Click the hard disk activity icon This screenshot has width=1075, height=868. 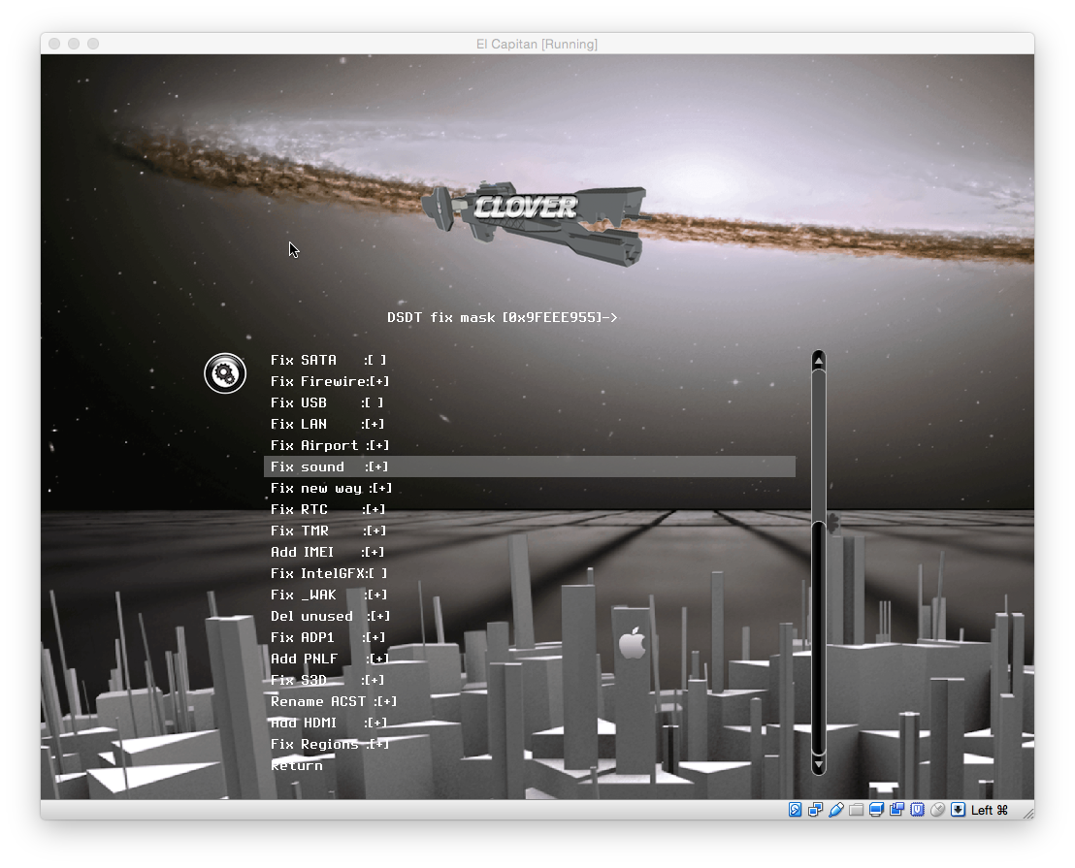(795, 810)
